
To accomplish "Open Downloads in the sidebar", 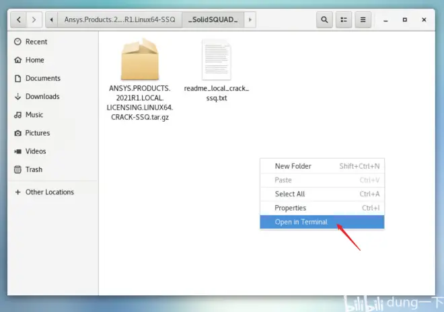I will tap(53, 97).
